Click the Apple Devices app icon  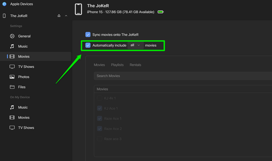click(4, 4)
